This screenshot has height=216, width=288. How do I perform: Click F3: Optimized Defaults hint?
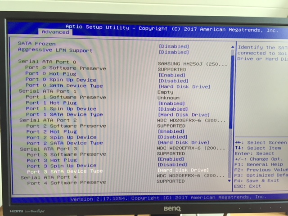coord(261,175)
